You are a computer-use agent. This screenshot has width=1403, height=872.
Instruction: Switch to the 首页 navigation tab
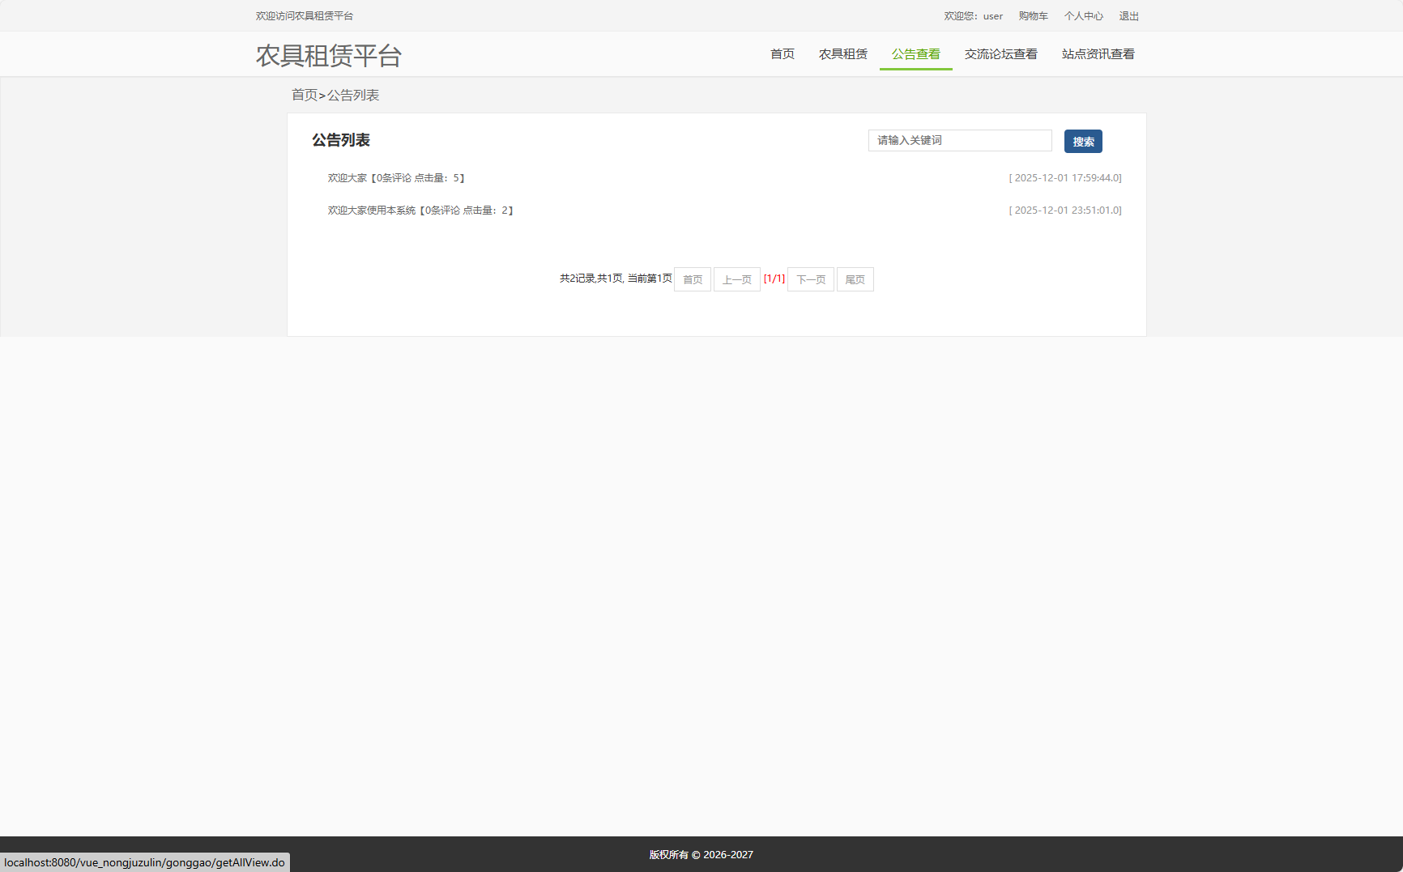[x=782, y=53]
